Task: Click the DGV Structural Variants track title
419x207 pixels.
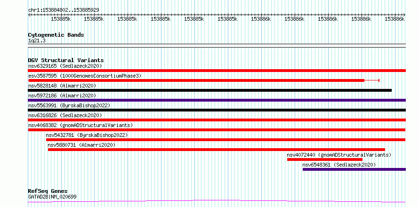Action: point(66,60)
